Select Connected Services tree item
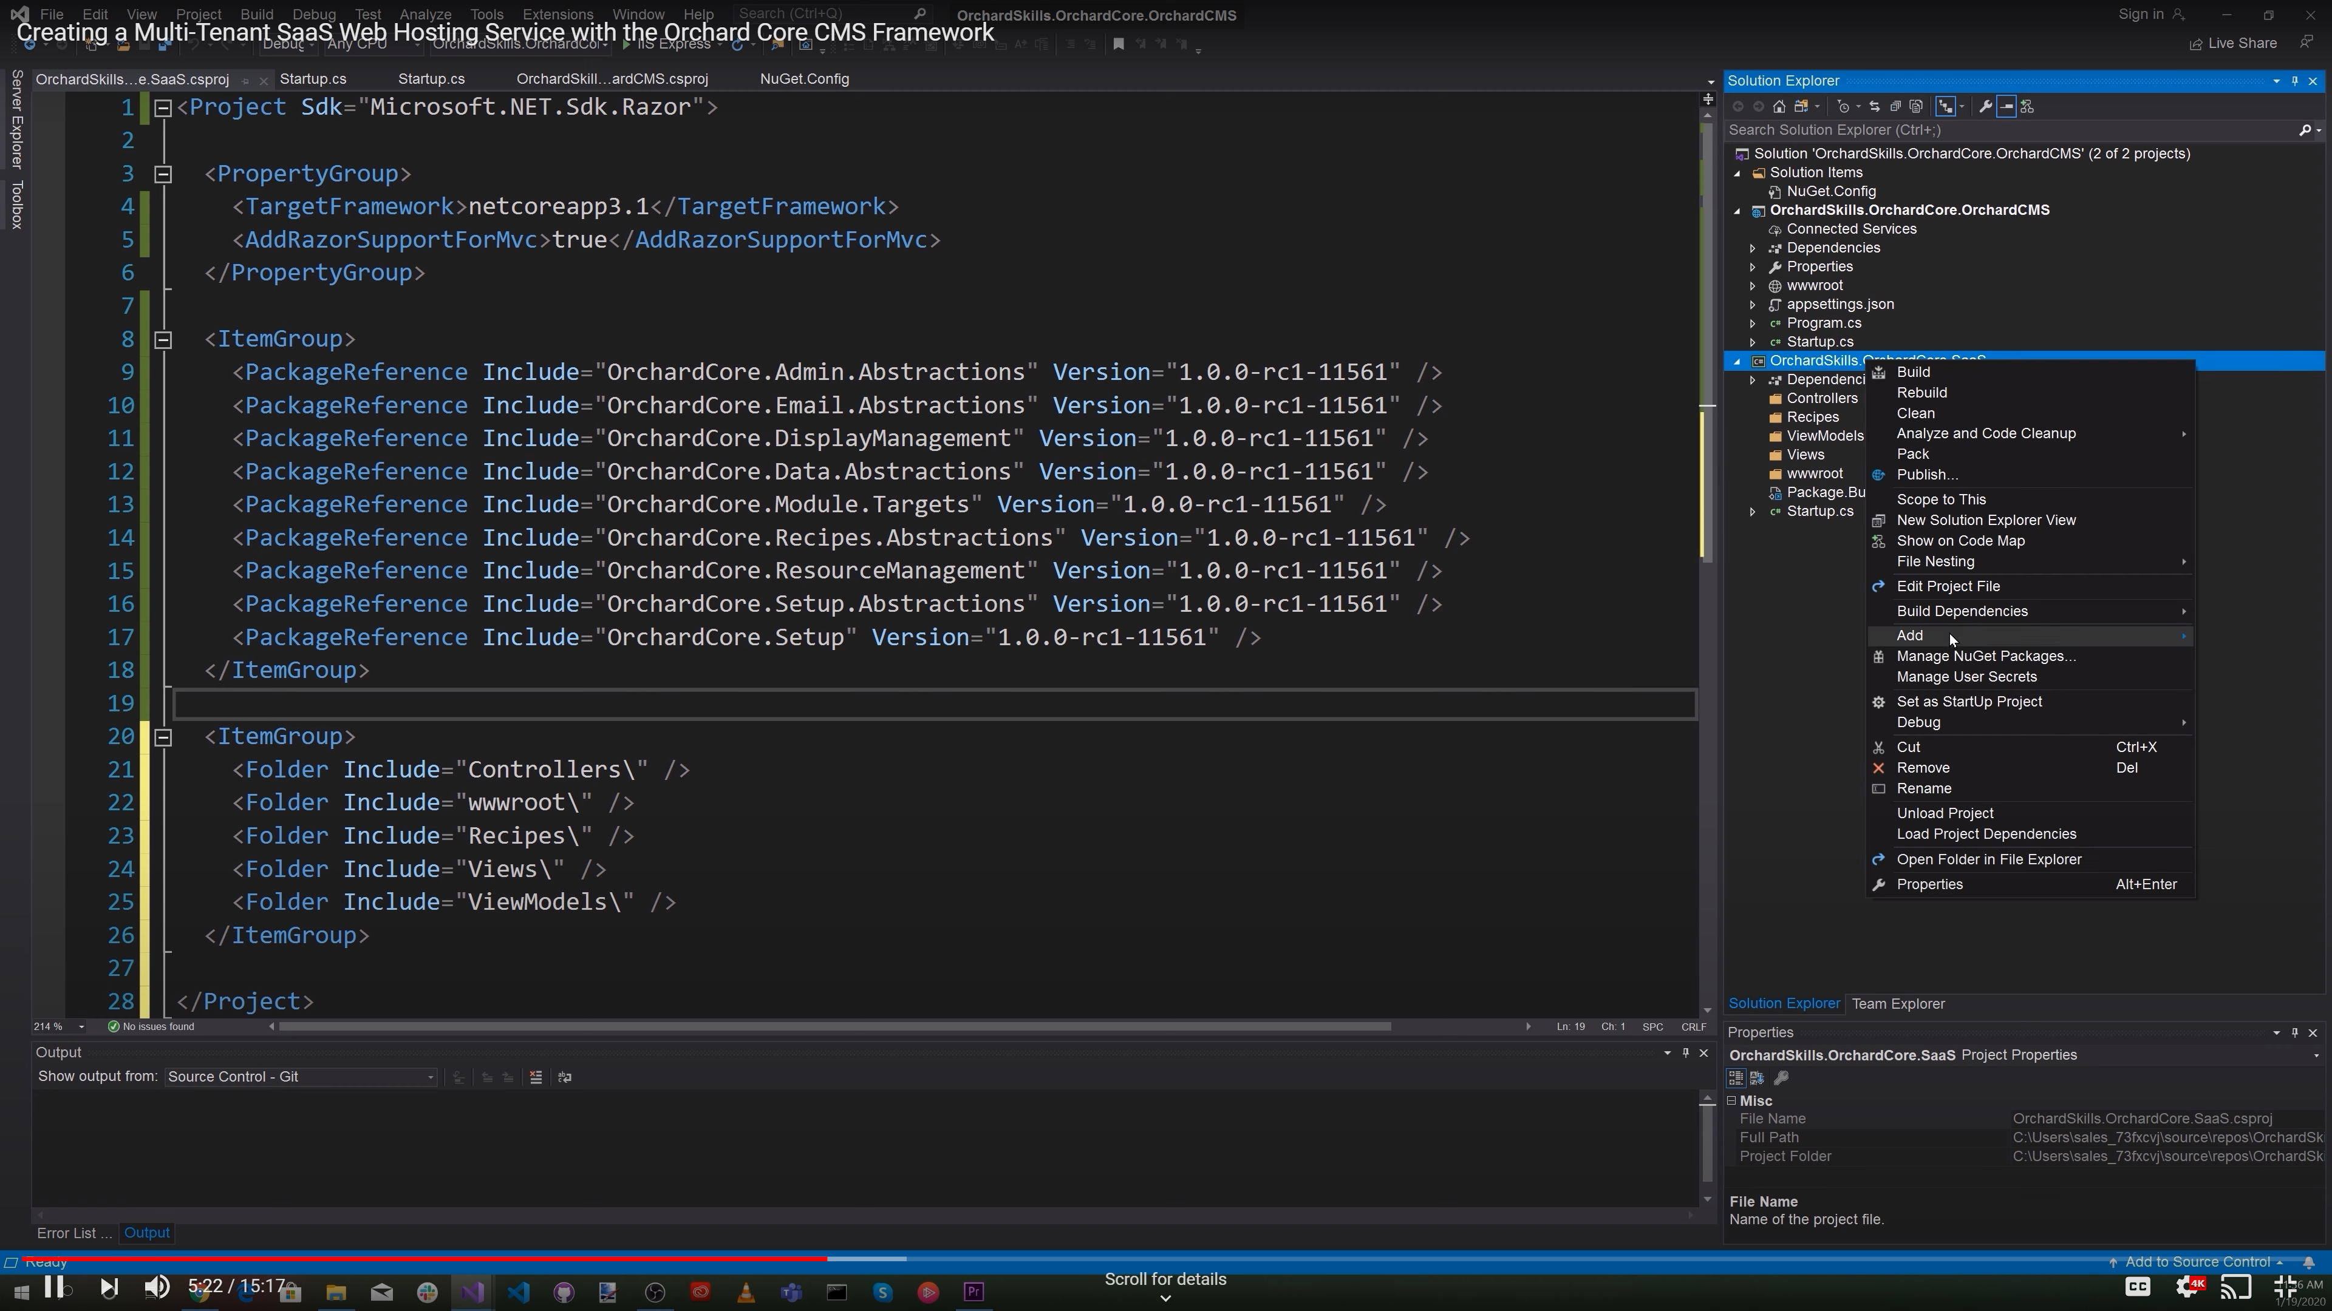 point(1850,229)
